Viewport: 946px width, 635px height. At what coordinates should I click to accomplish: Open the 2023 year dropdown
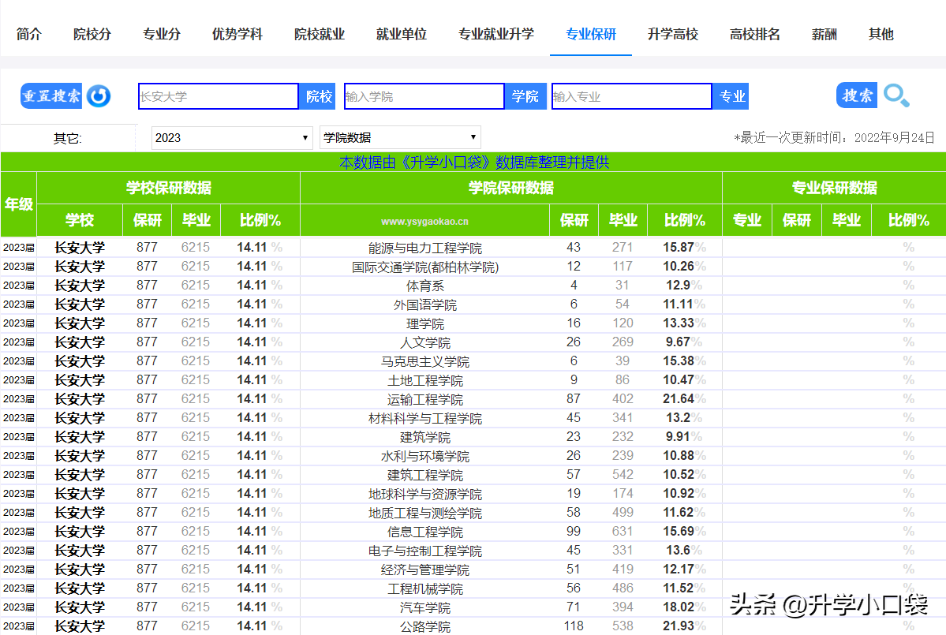(232, 137)
